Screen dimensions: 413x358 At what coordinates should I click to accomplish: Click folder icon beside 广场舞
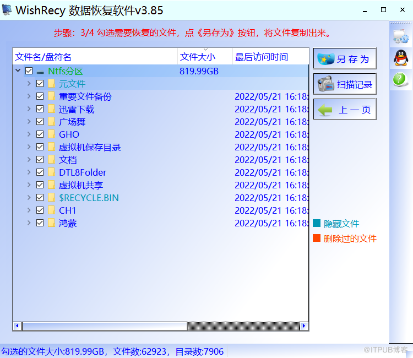coord(51,122)
